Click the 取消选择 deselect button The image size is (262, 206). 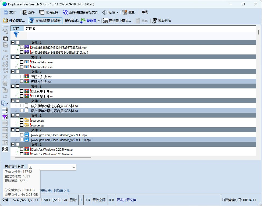click(49, 12)
